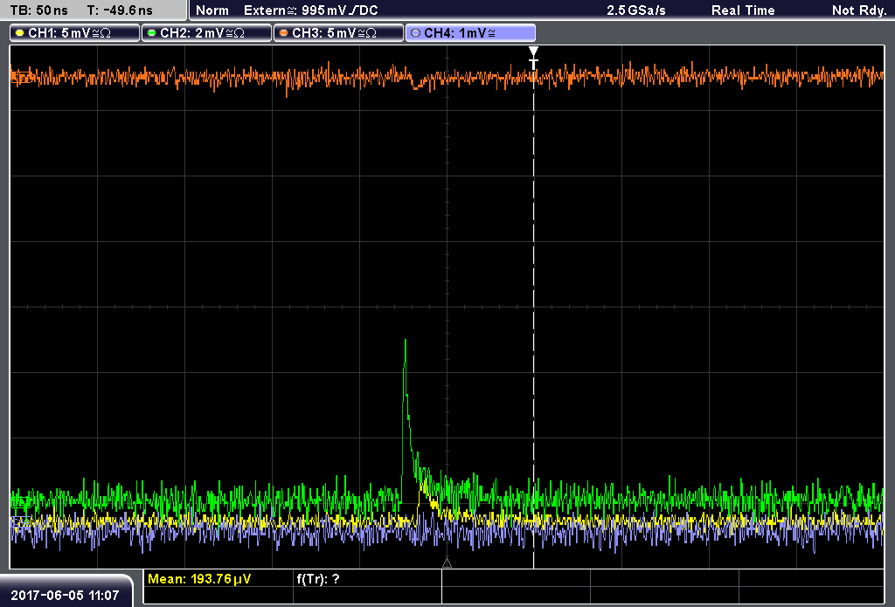The width and height of the screenshot is (895, 607).
Task: Select the CH3: 5 mV channel tab
Action: (x=338, y=33)
